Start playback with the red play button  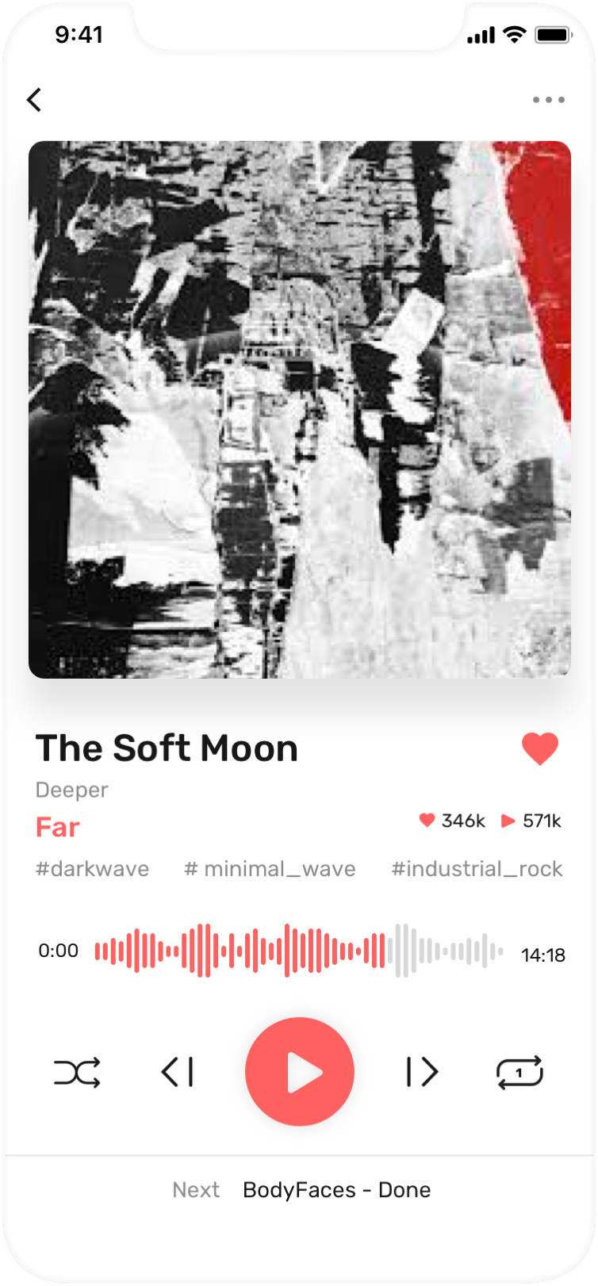coord(300,1072)
